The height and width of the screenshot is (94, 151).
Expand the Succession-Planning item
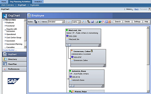pyautogui.click(x=5, y=44)
